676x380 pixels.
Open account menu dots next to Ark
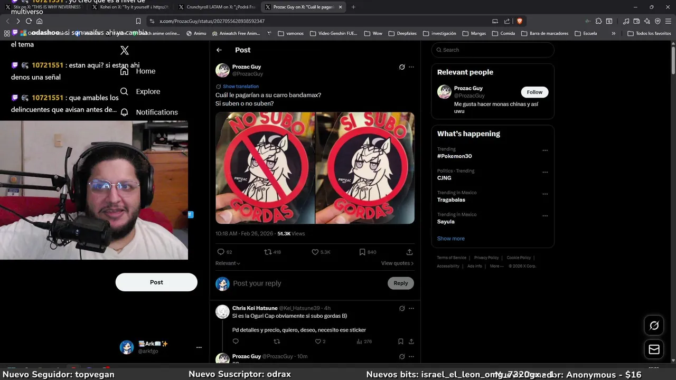(199, 347)
